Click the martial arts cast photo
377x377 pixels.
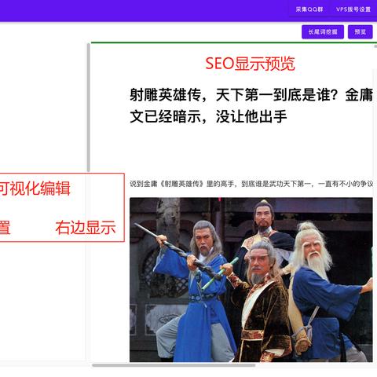pos(251,280)
